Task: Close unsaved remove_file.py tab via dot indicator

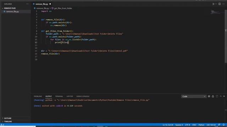Action: tap(50, 4)
